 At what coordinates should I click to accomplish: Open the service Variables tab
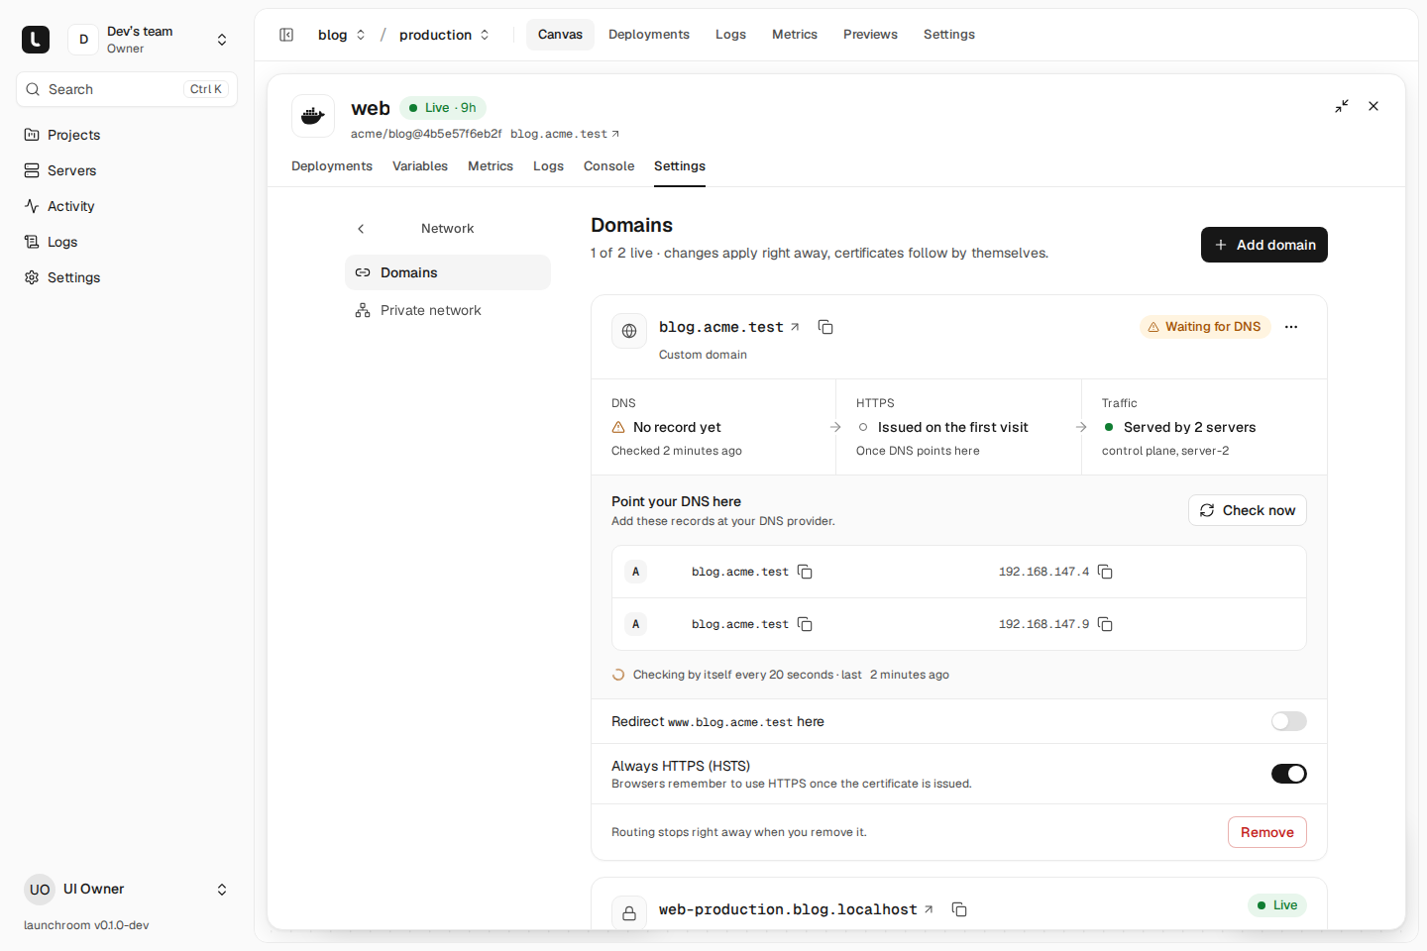(x=420, y=166)
